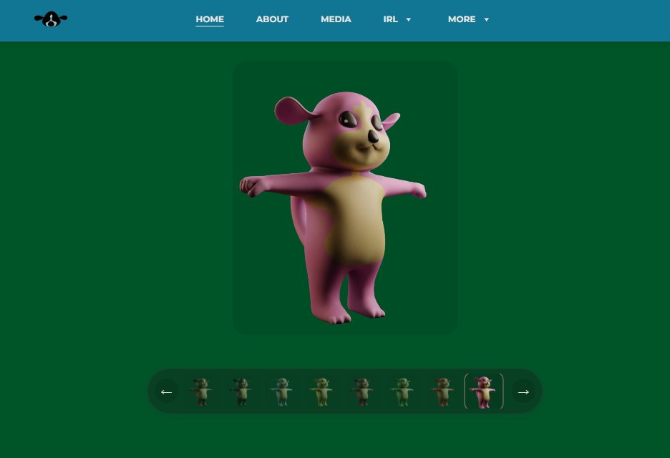This screenshot has width=670, height=458.
Task: Select the highlighted pink character thumbnail
Action: [x=484, y=391]
